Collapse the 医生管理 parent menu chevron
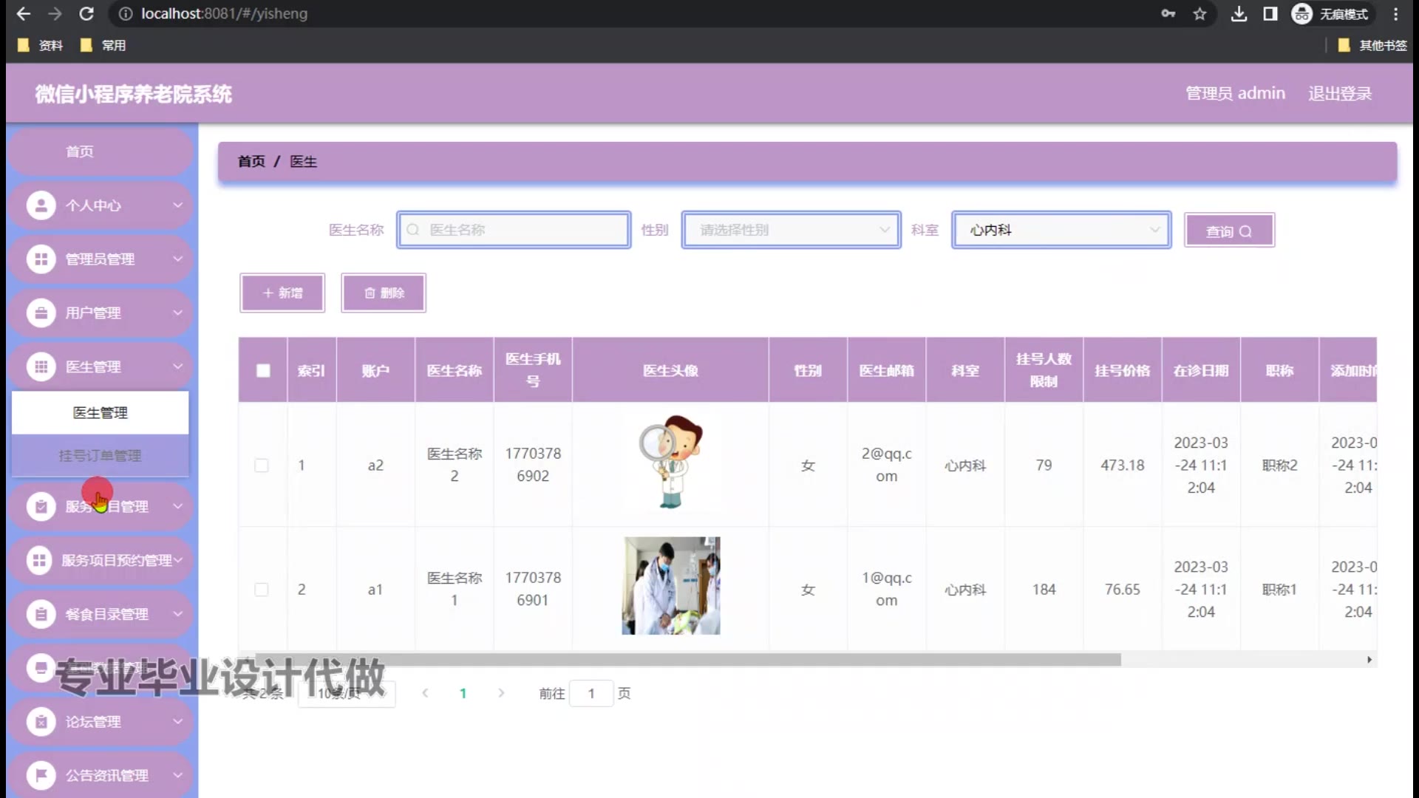Screen dimensions: 1419x798 coord(177,366)
